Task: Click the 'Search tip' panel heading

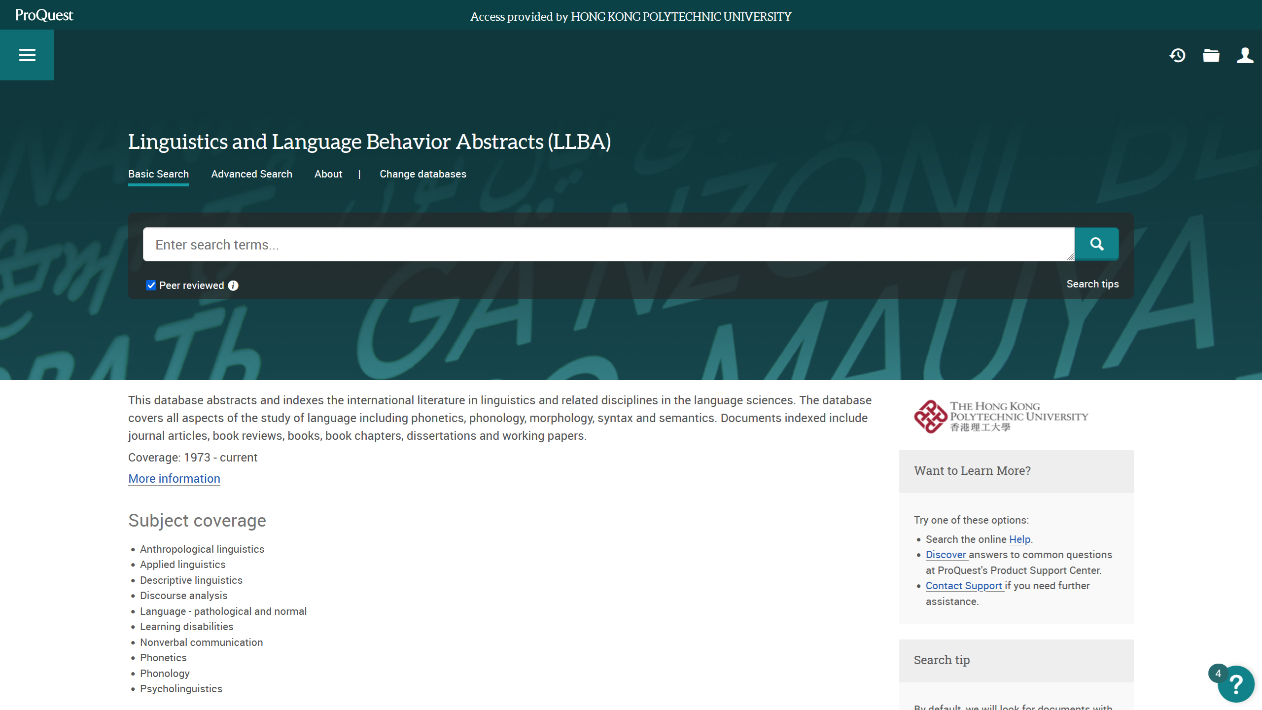Action: click(942, 660)
